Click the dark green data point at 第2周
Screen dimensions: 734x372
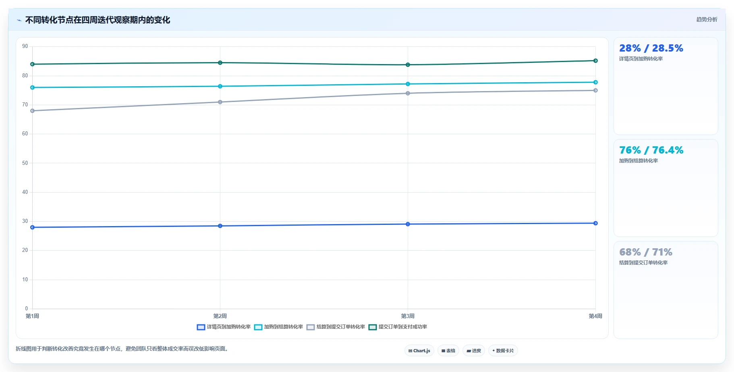[220, 63]
